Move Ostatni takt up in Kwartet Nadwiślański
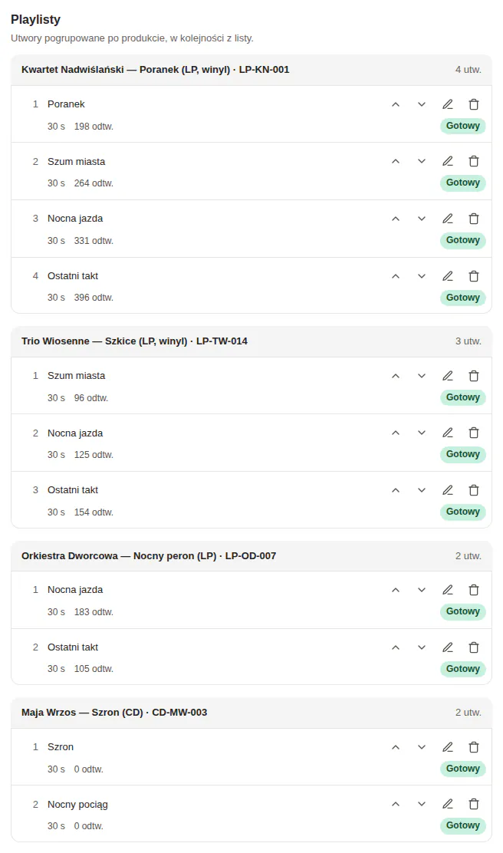 click(x=396, y=276)
